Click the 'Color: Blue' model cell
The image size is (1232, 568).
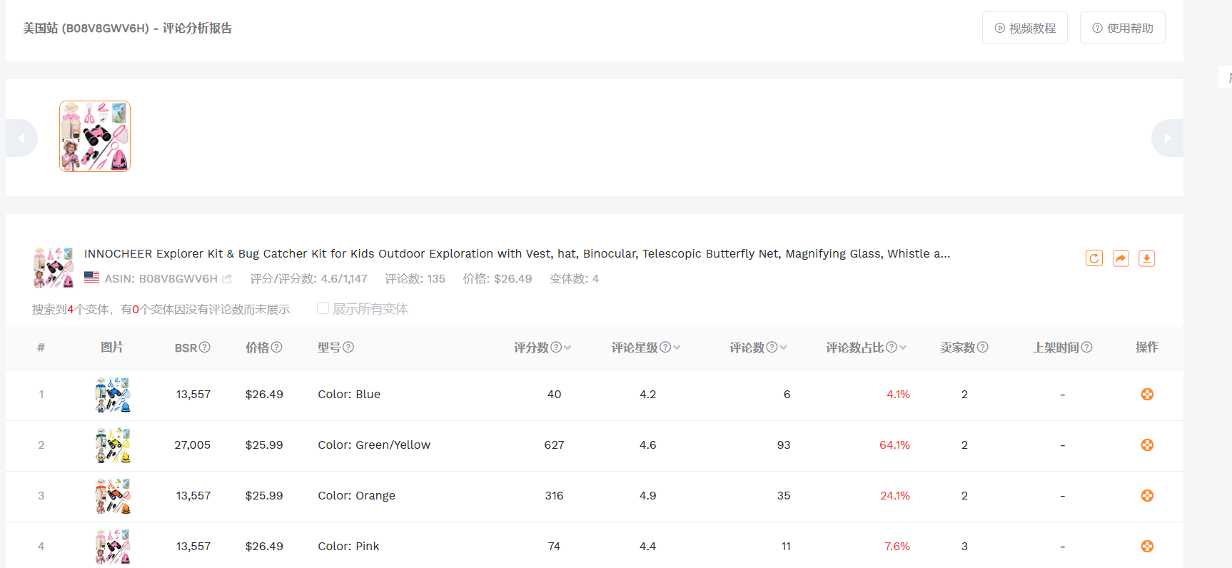[349, 395]
